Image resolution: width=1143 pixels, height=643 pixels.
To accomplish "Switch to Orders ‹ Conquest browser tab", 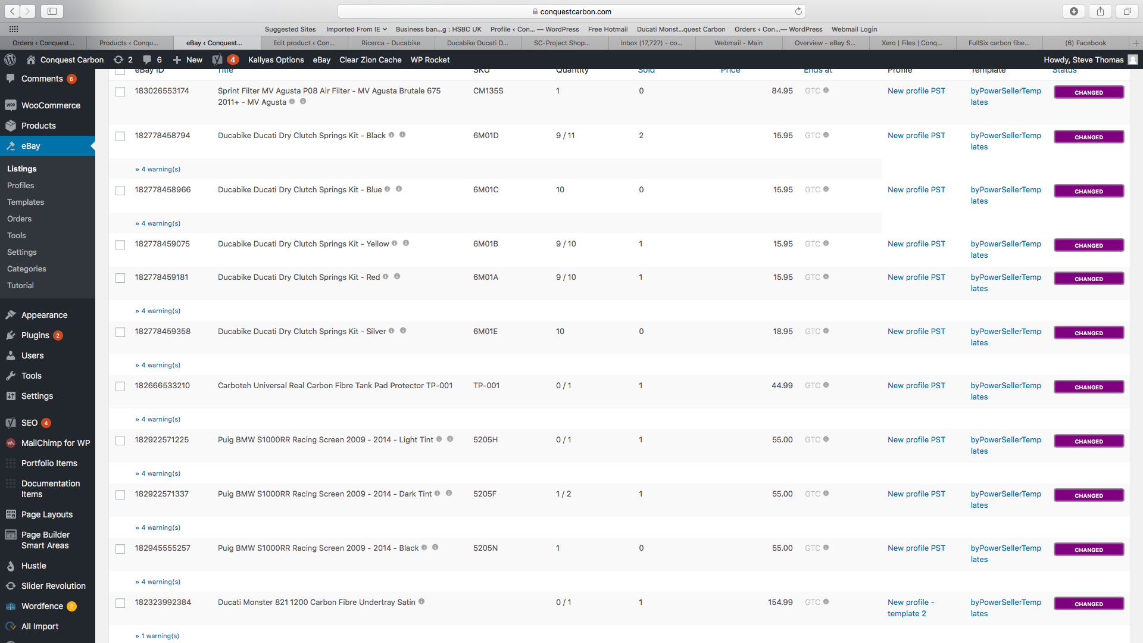I will (x=43, y=43).
